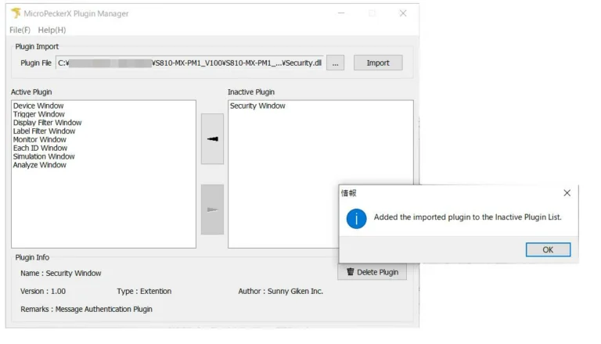Confirm the message by clicking OK

tap(547, 249)
